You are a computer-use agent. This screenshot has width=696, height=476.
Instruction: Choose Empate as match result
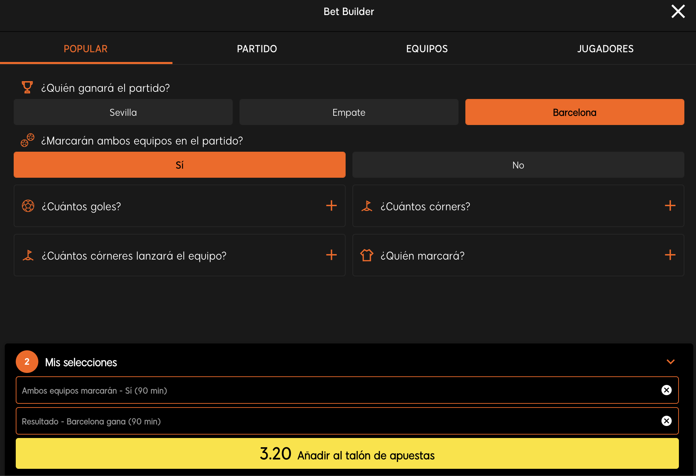(x=349, y=112)
